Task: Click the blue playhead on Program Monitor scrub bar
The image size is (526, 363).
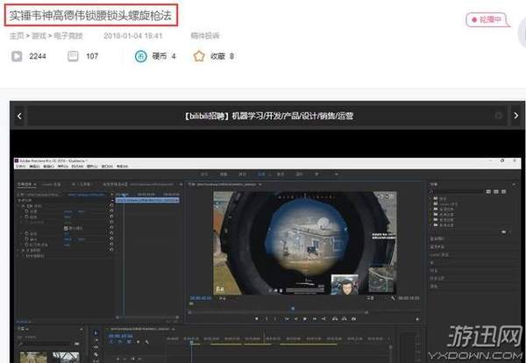Action: click(293, 309)
